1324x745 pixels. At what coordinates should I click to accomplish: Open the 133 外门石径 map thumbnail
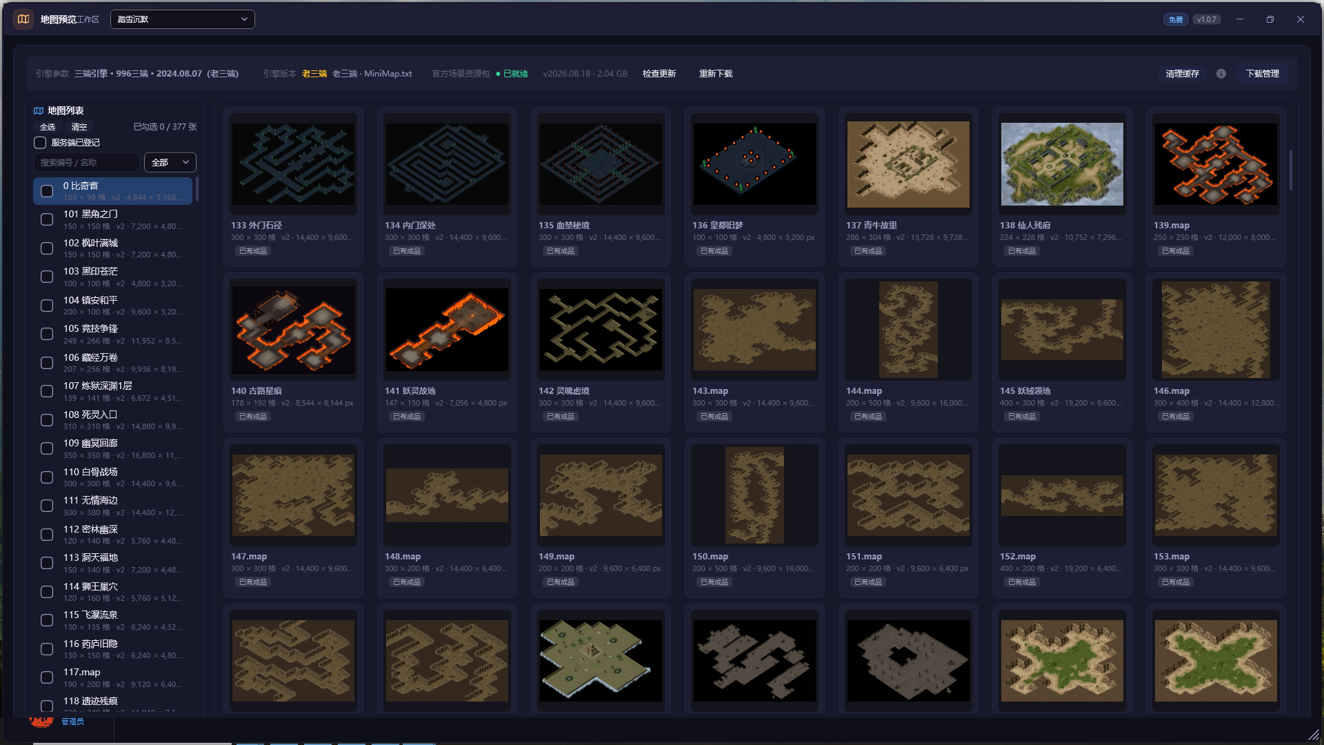pyautogui.click(x=293, y=164)
